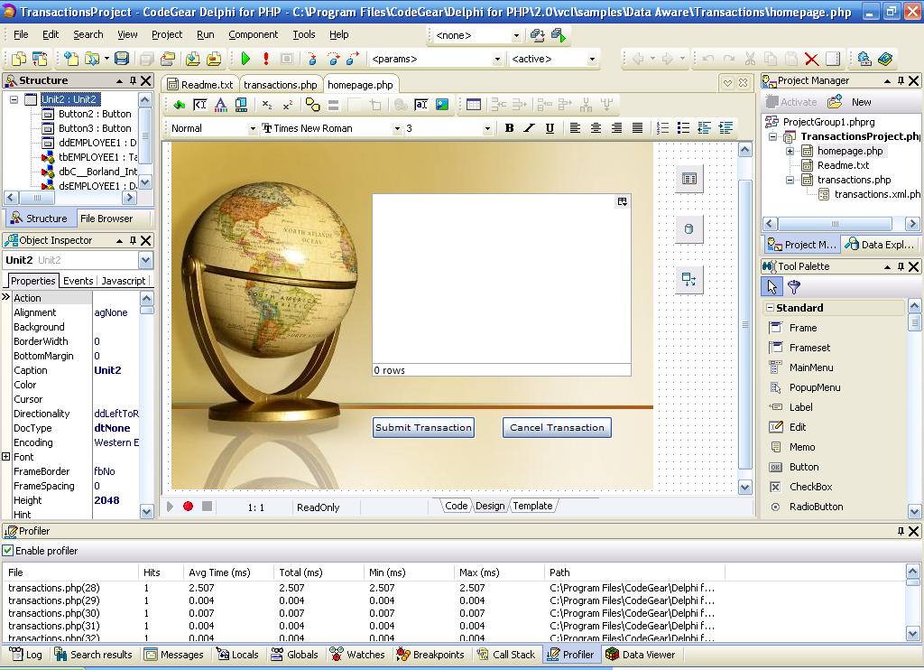Image resolution: width=924 pixels, height=670 pixels.
Task: Apply superscript formatting
Action: click(288, 105)
